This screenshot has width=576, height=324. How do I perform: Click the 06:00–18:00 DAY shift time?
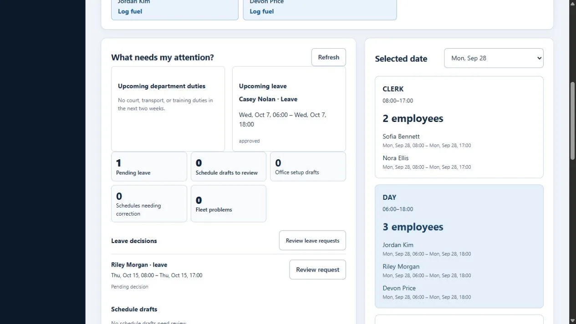coord(398,209)
